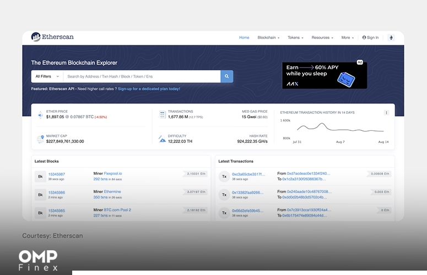Click Sign In link
The width and height of the screenshot is (427, 275).
tap(370, 37)
